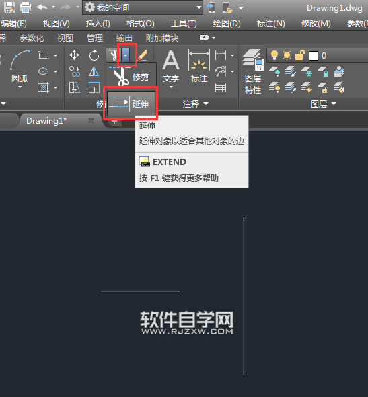Open Customize Quick Access Toolbar dropdown

241,7
